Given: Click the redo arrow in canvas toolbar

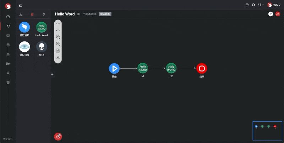Looking at the screenshot, I should tap(58, 24).
